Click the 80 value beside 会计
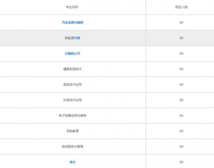This screenshot has width=214, height=168. pyautogui.click(x=181, y=162)
